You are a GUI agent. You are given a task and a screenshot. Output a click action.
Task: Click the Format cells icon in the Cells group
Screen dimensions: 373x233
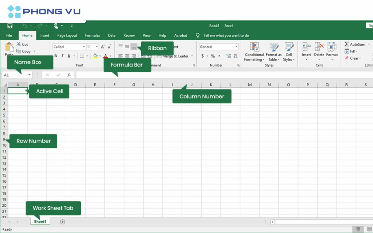click(332, 47)
